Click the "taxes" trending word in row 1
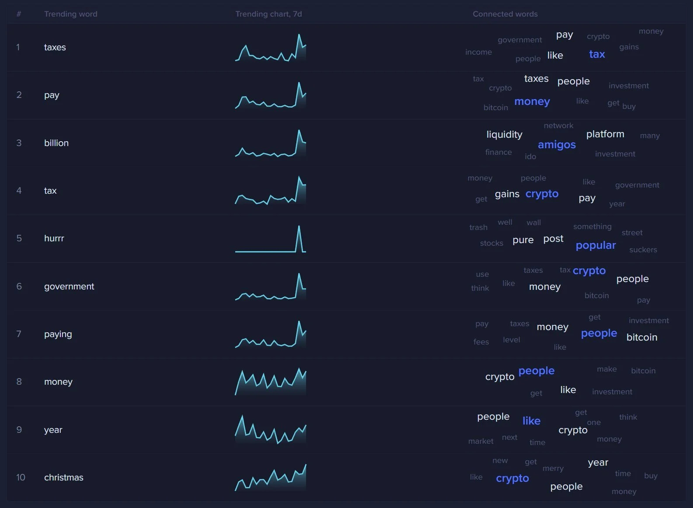The image size is (693, 508). tap(55, 47)
